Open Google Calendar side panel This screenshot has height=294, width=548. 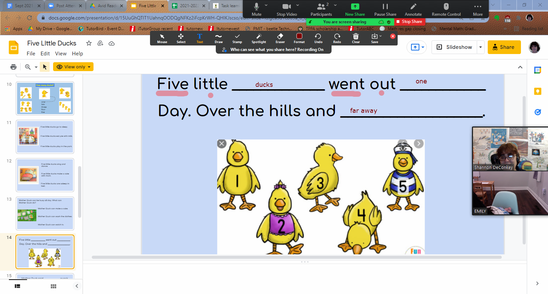coord(538,70)
